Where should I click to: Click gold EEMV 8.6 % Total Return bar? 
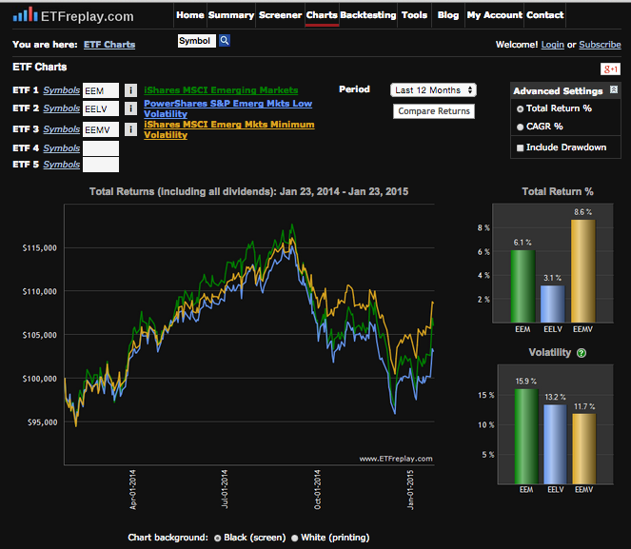582,271
